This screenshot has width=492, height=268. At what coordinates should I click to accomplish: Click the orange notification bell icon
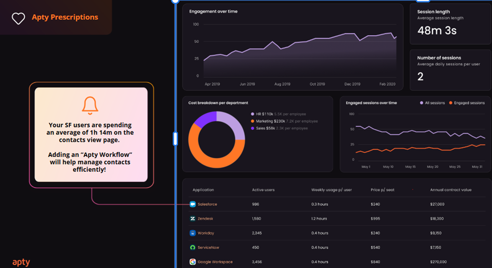pyautogui.click(x=90, y=106)
